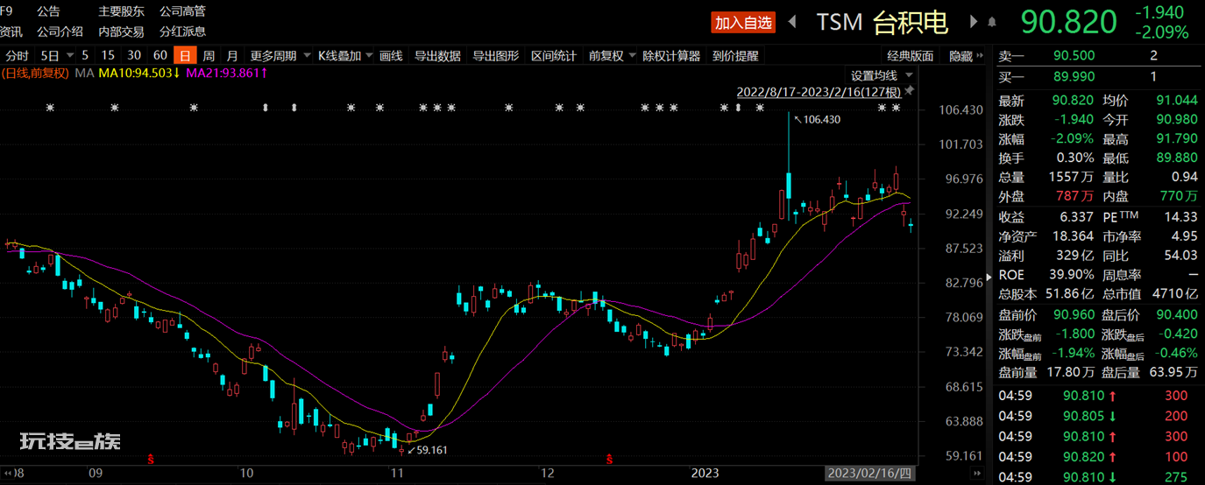Click the 盘前价 value 90.960
Image resolution: width=1205 pixels, height=485 pixels.
pos(1074,313)
